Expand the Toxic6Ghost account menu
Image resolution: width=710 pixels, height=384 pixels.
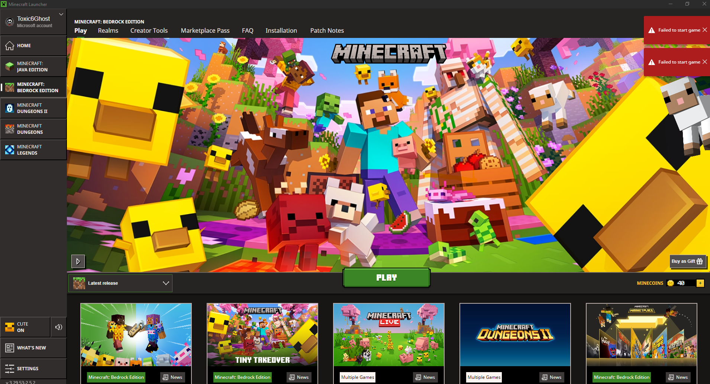pyautogui.click(x=61, y=14)
